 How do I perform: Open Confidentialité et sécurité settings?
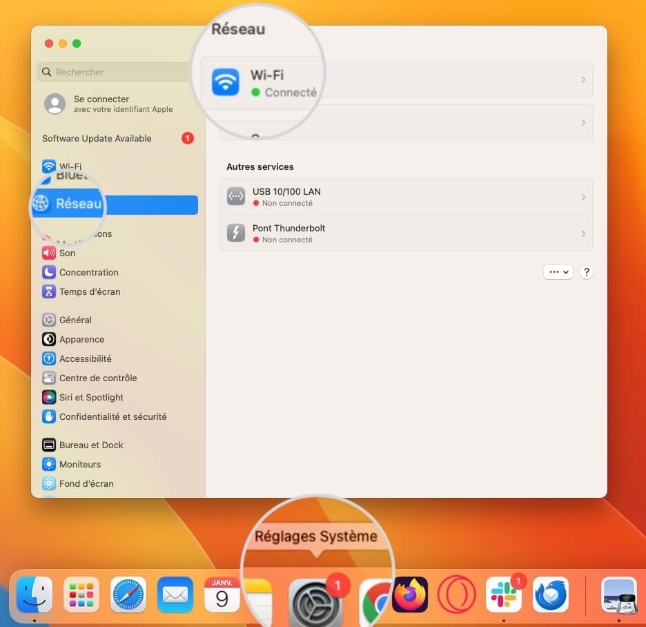coord(104,416)
